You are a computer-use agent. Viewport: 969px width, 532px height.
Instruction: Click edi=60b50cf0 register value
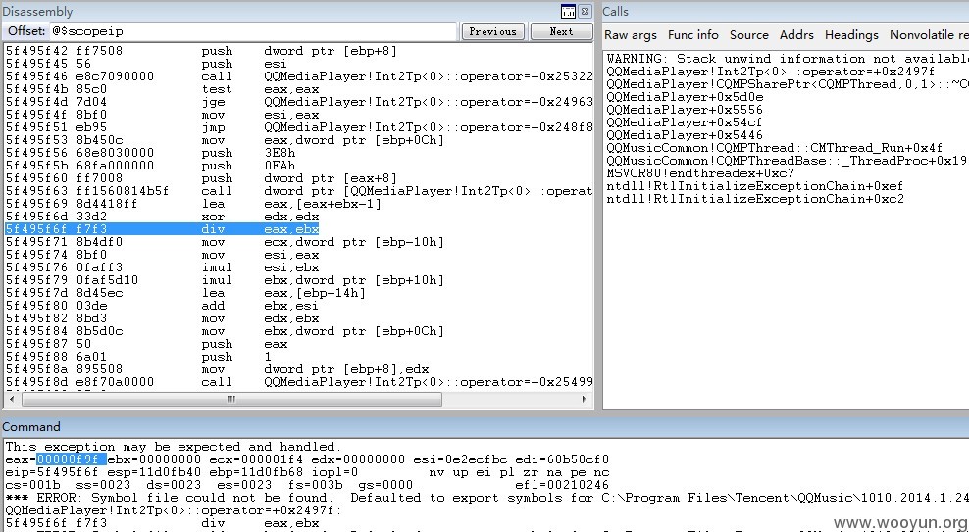tap(562, 459)
